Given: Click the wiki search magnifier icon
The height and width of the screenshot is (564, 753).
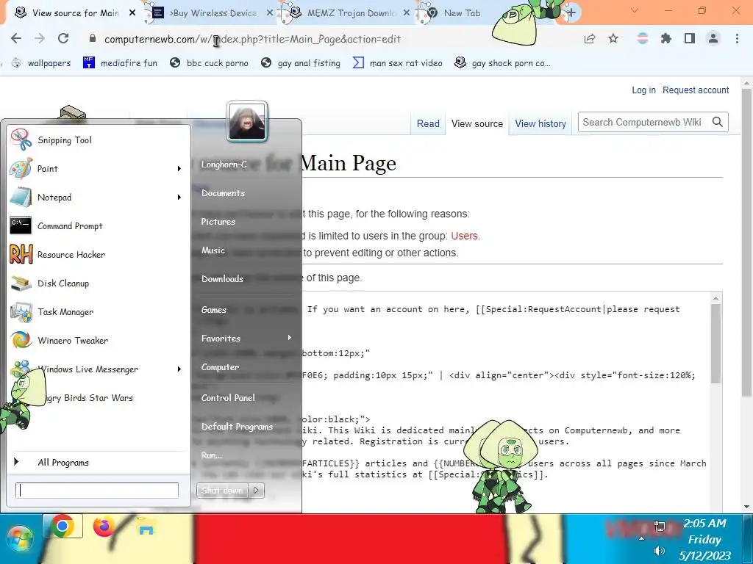Looking at the screenshot, I should point(718,123).
